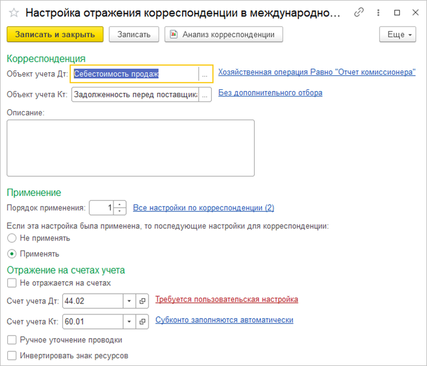Open selection for Объект учета Дт
This screenshot has width=427, height=366.
(x=206, y=73)
